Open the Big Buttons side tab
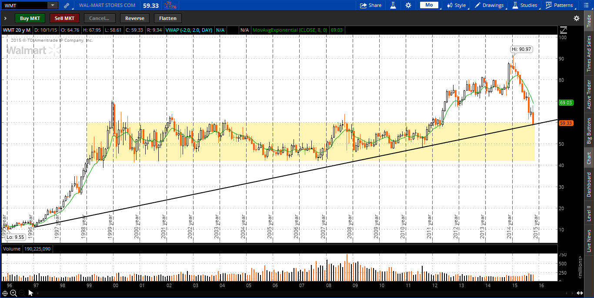 589,131
